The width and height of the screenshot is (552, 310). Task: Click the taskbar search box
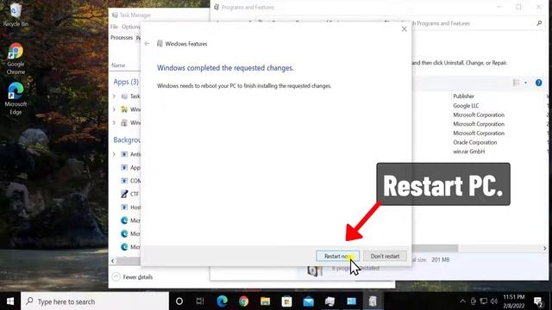tap(95, 301)
